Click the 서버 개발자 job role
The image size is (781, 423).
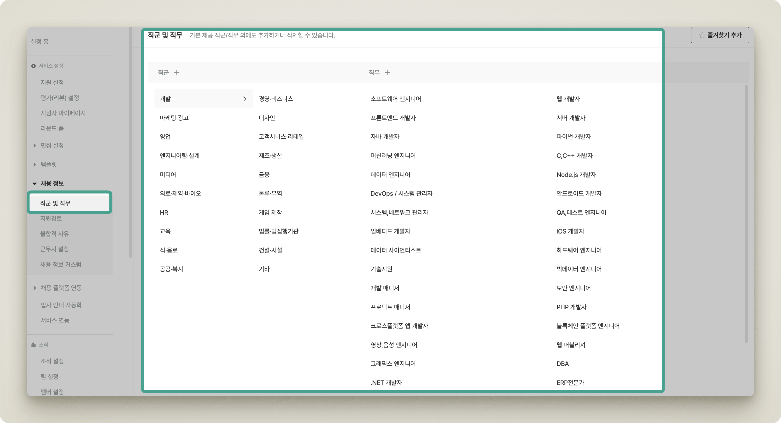click(x=570, y=118)
